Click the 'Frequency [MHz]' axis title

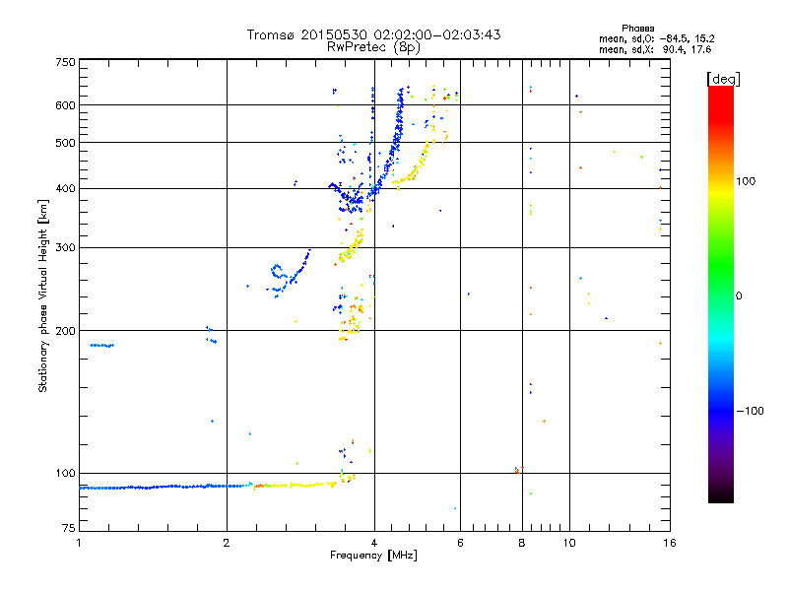pyautogui.click(x=373, y=556)
